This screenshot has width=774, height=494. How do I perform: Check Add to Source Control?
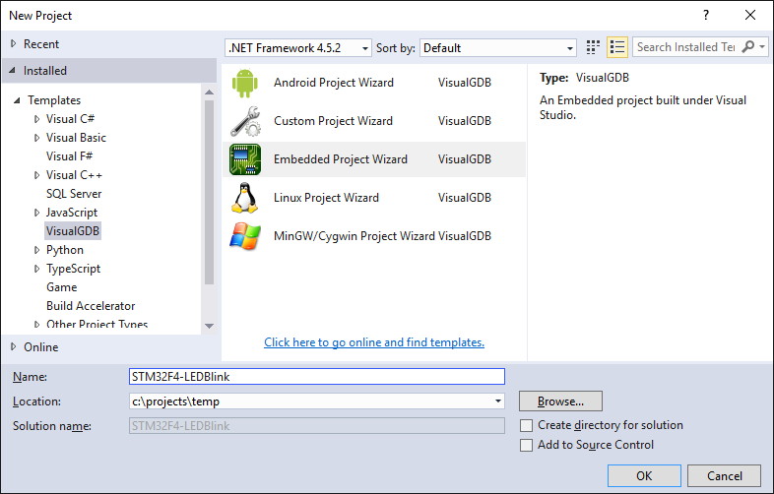(x=528, y=445)
